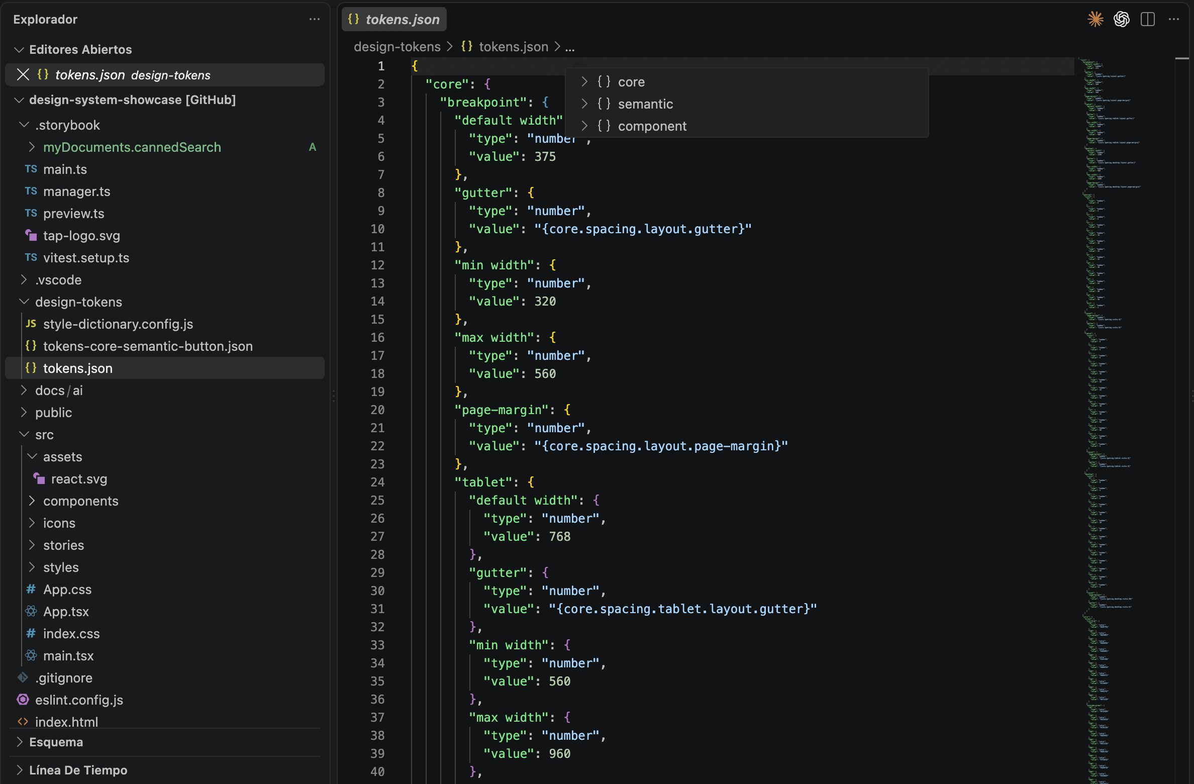
Task: Expand the Esquema panel
Action: 19,742
